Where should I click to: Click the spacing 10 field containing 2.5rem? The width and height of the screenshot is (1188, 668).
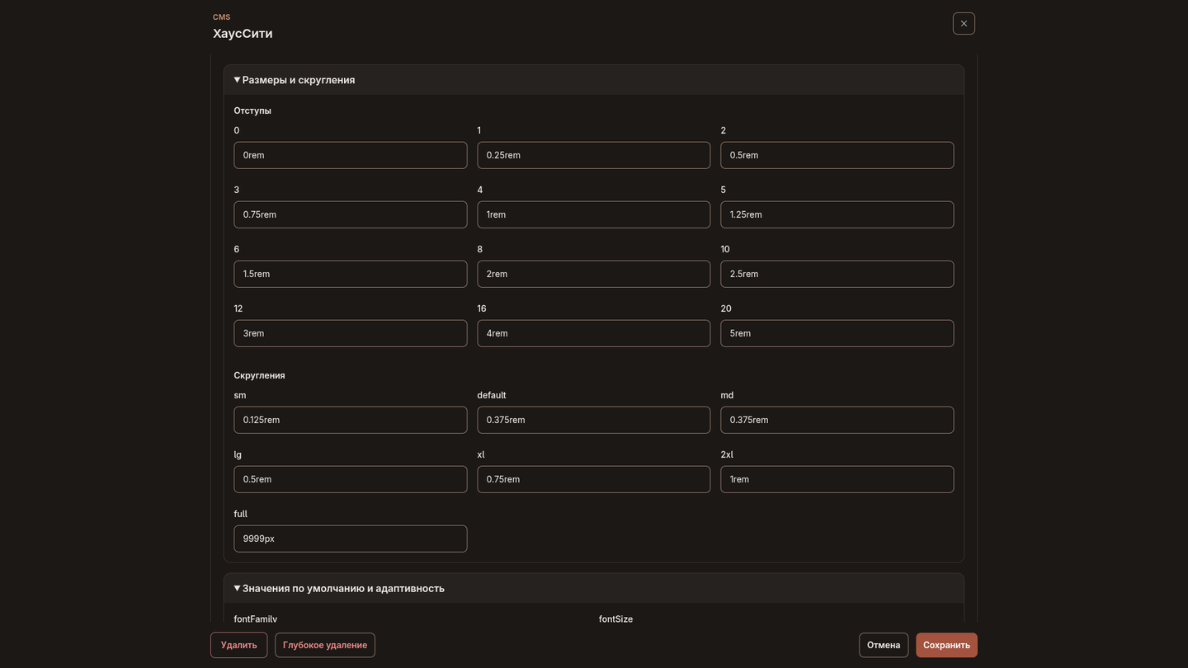837,274
